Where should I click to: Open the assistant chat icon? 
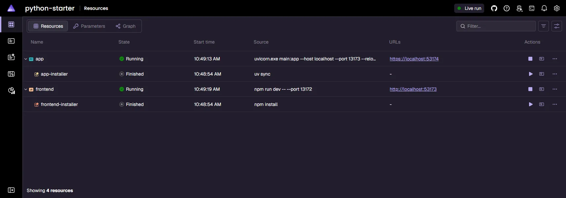tap(519, 8)
